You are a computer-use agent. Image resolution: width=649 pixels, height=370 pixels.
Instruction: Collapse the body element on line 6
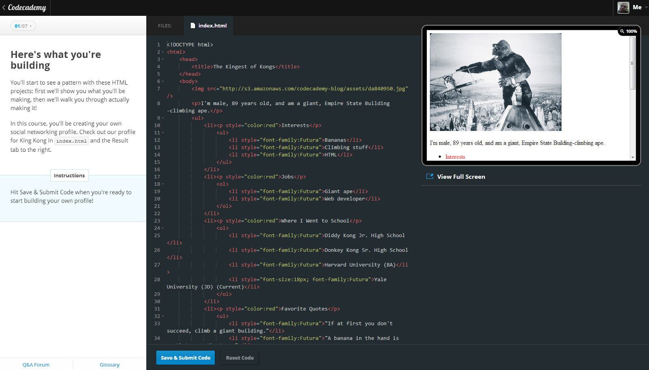(162, 81)
